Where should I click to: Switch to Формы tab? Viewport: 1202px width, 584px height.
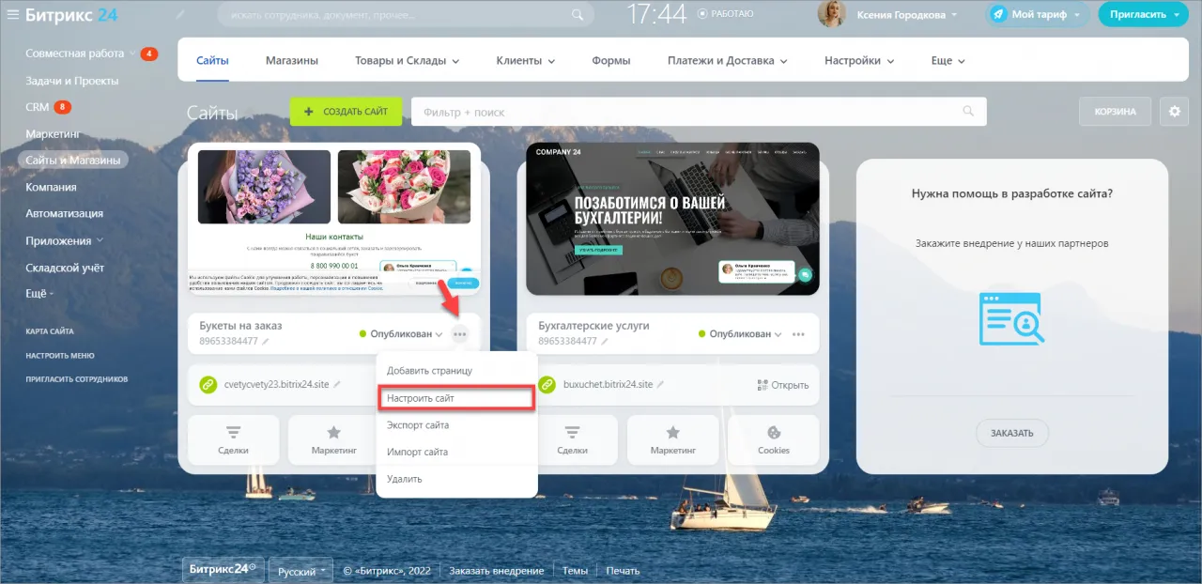click(611, 61)
